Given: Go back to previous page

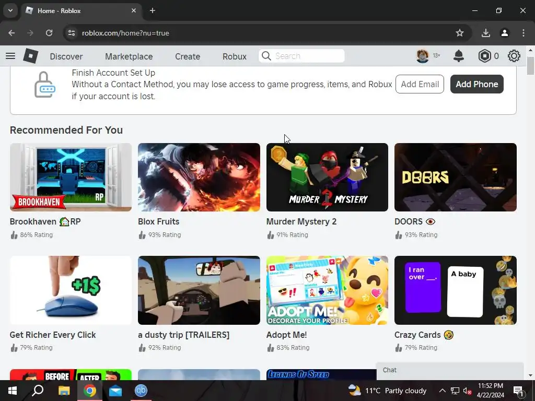Looking at the screenshot, I should (11, 33).
